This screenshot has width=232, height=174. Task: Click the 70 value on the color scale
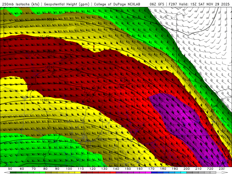34,169
